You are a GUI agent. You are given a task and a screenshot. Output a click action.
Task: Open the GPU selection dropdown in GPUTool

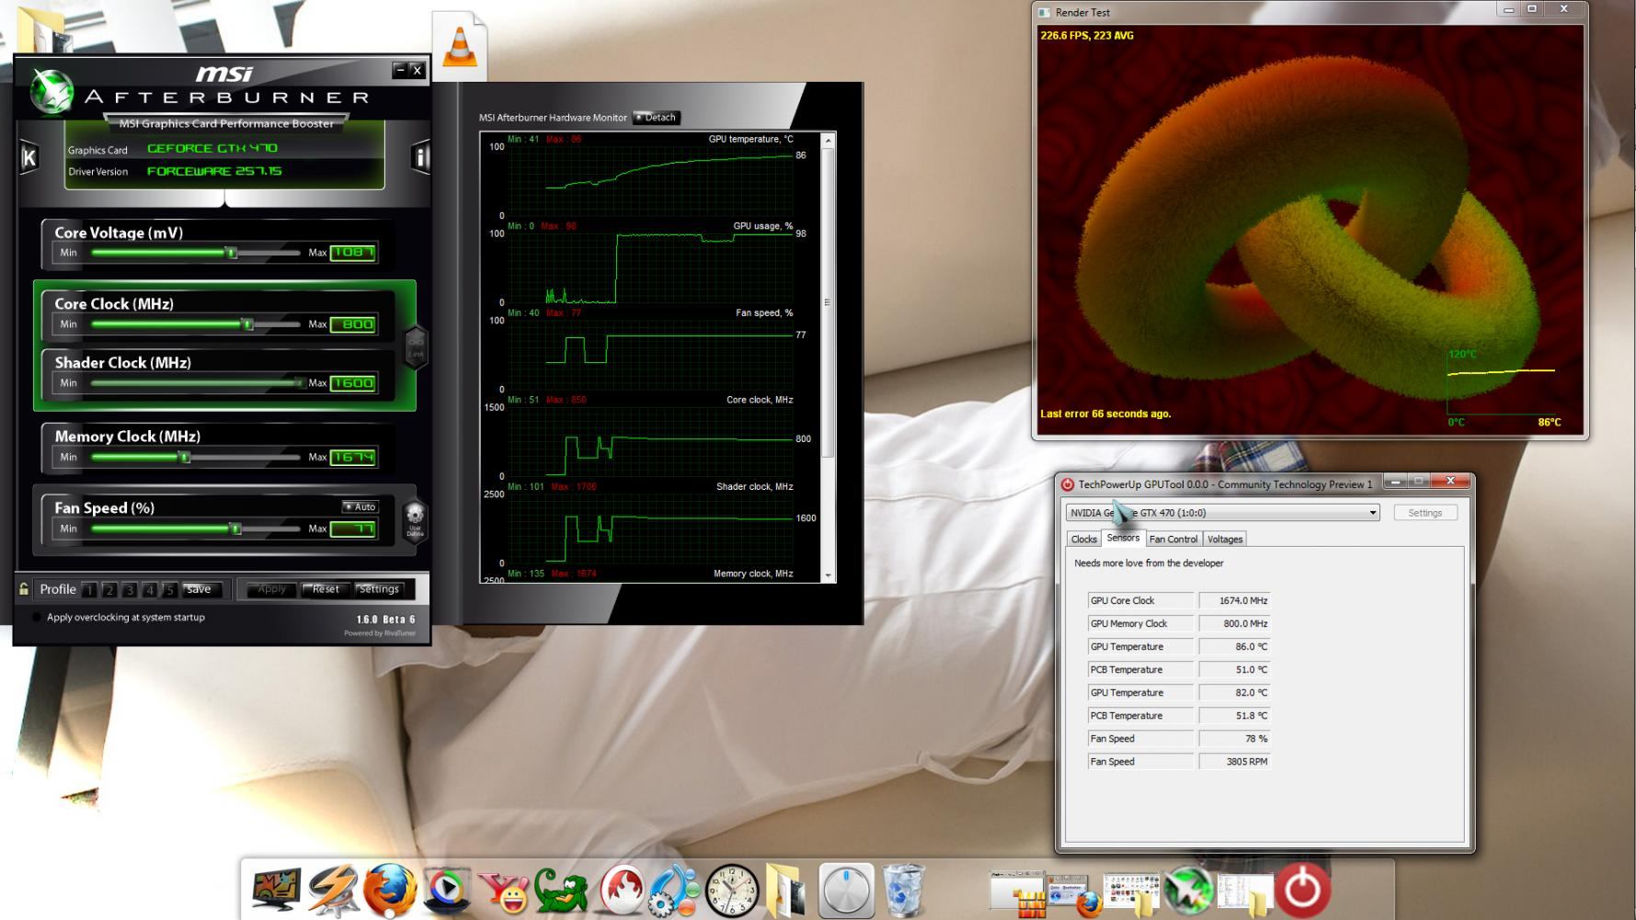tap(1223, 513)
